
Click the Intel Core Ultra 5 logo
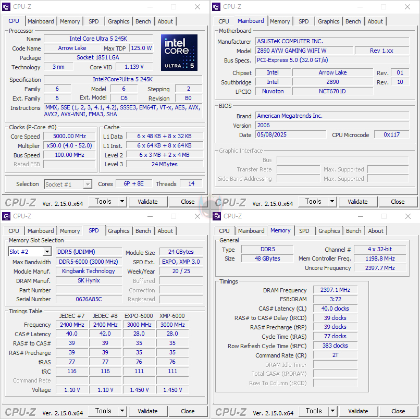[179, 53]
